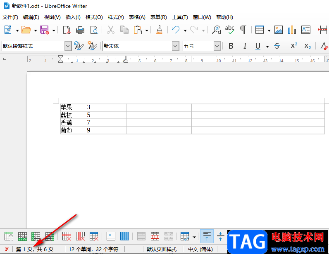Open the 表格(A) menu

click(x=137, y=17)
